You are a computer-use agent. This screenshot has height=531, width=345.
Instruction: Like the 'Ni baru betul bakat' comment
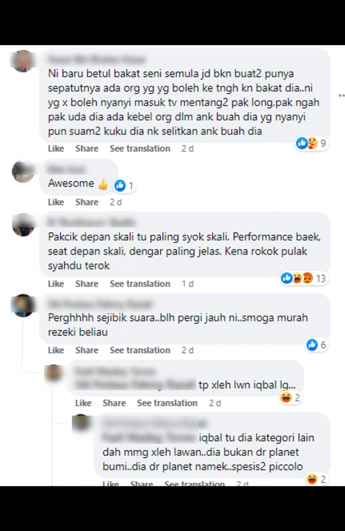coord(56,148)
